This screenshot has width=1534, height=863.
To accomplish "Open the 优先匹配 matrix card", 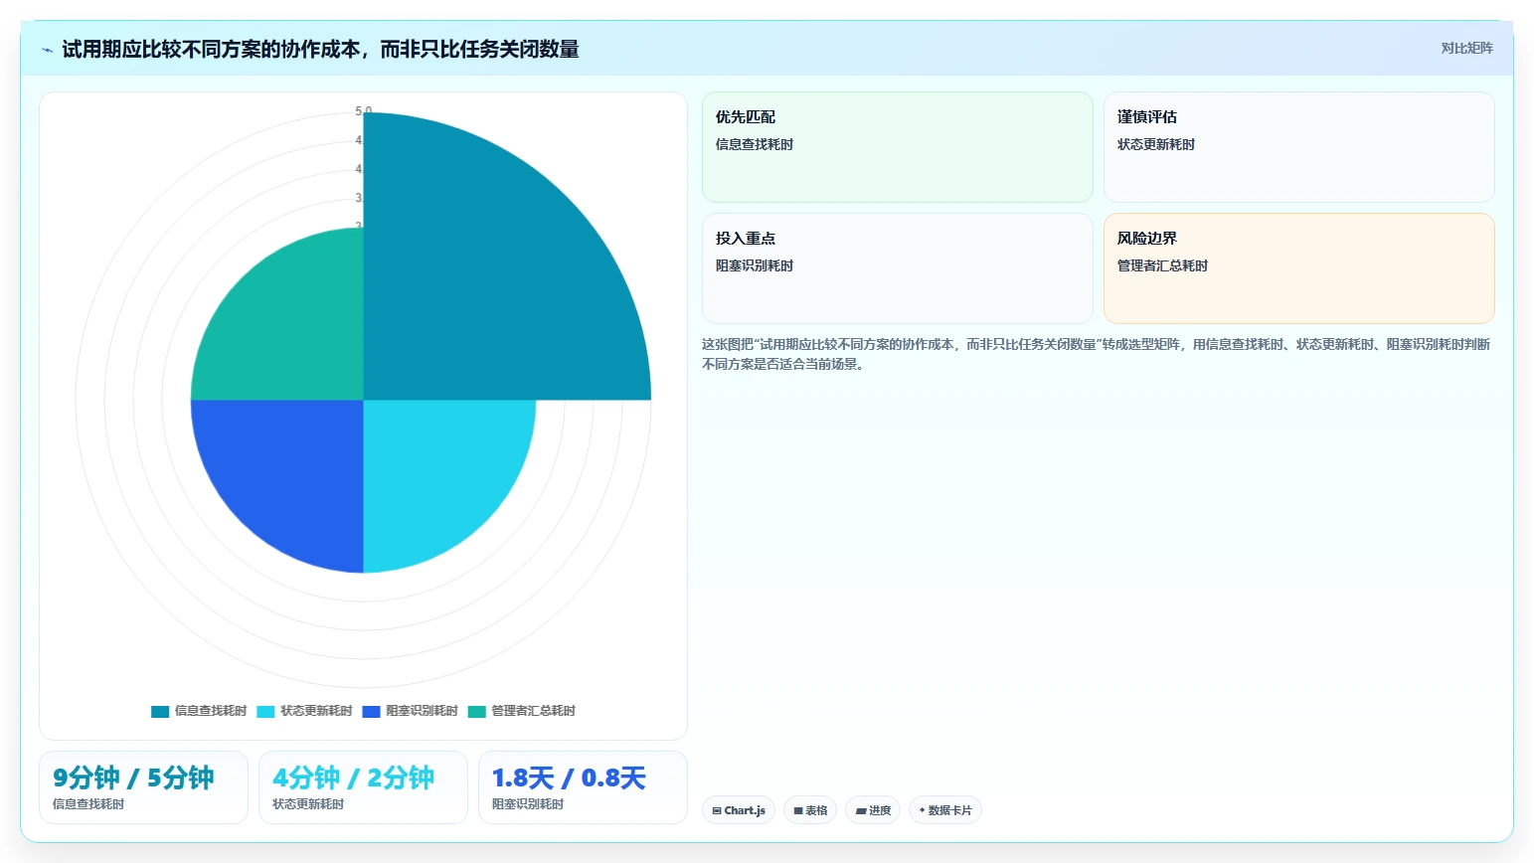I will pyautogui.click(x=897, y=147).
